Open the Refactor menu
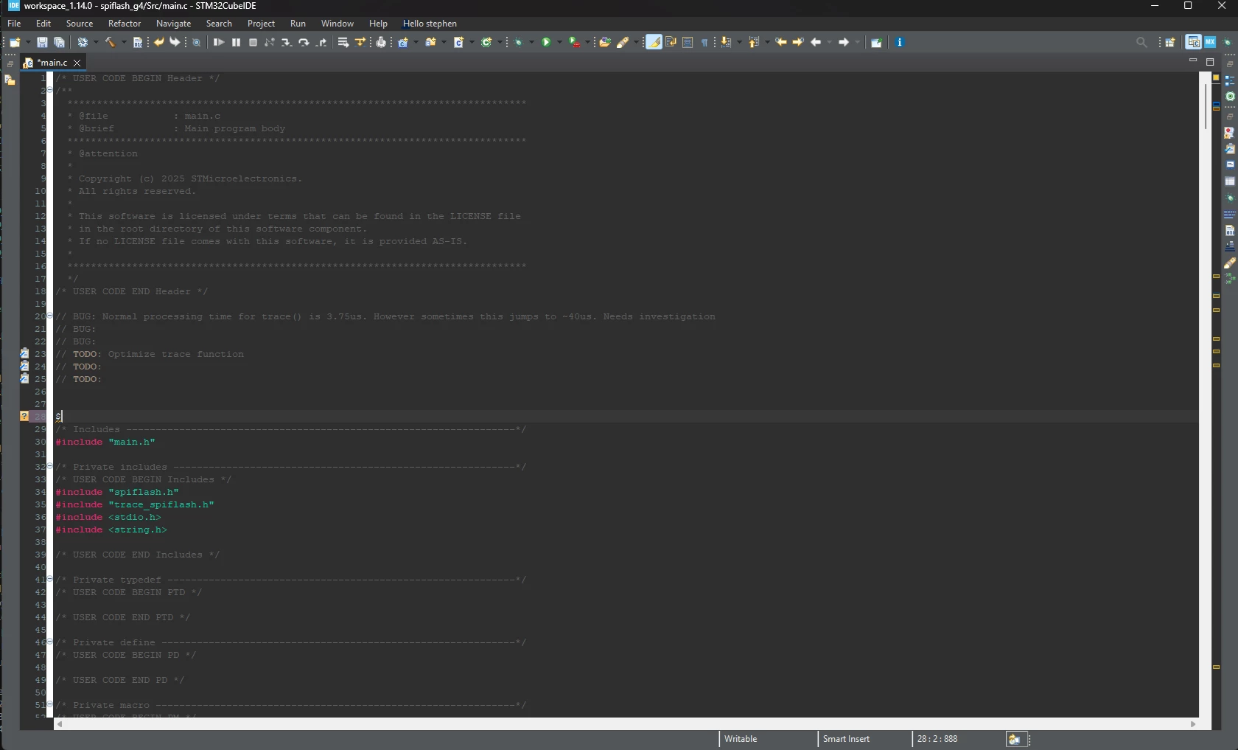This screenshot has width=1238, height=750. (125, 24)
